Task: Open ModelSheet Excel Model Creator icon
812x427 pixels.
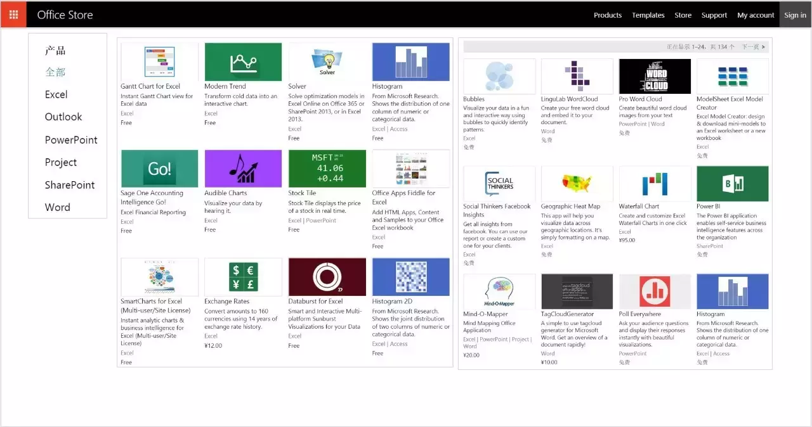Action: 733,76
